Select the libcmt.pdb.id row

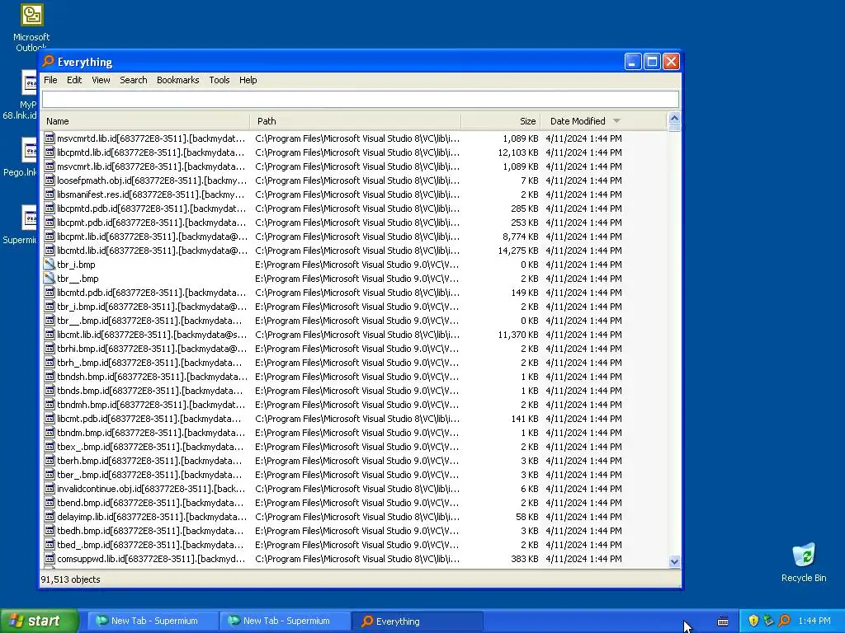click(354, 418)
